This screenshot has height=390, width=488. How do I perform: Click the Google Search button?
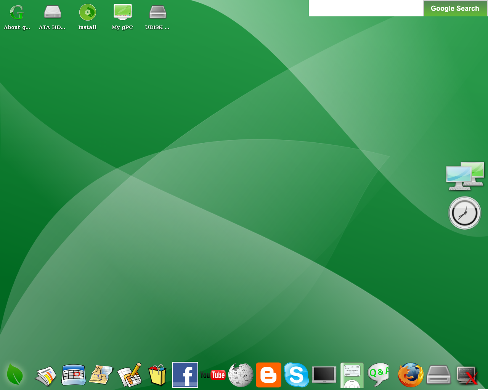click(455, 8)
